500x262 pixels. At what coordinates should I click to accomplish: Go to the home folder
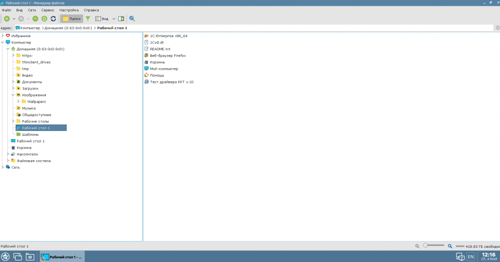[x=44, y=19]
